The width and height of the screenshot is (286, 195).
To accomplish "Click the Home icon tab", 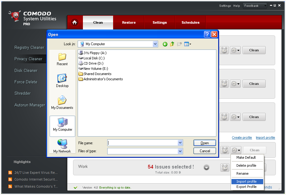I will [75, 22].
